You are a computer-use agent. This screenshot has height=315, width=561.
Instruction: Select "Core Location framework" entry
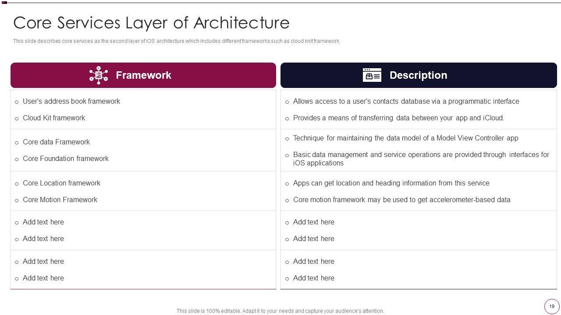61,183
